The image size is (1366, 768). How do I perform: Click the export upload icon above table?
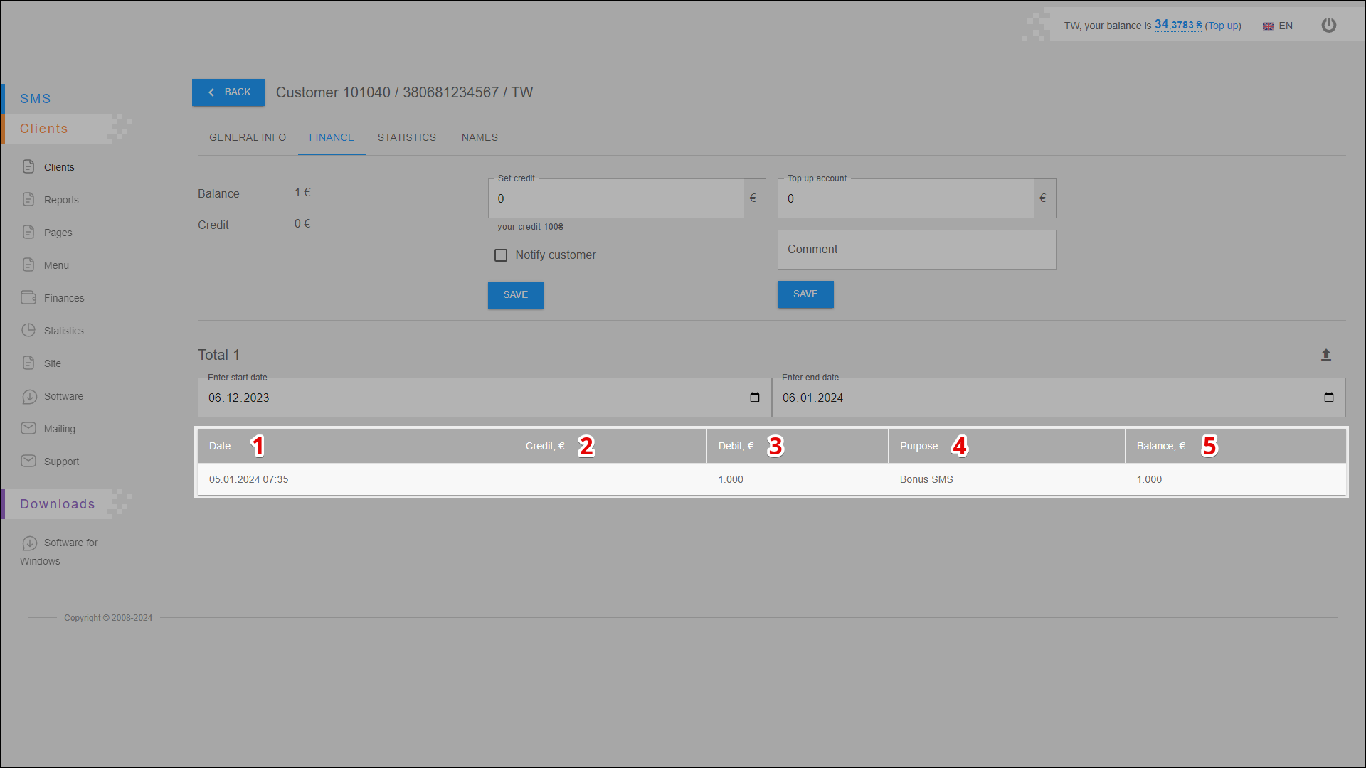coord(1325,355)
